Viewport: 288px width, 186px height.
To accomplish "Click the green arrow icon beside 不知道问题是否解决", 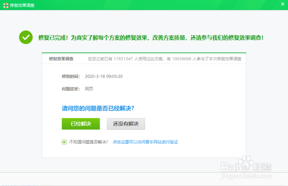I will point(64,142).
